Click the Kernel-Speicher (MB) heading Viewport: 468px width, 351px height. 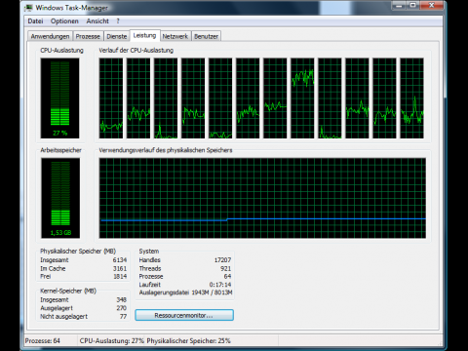tap(68, 291)
